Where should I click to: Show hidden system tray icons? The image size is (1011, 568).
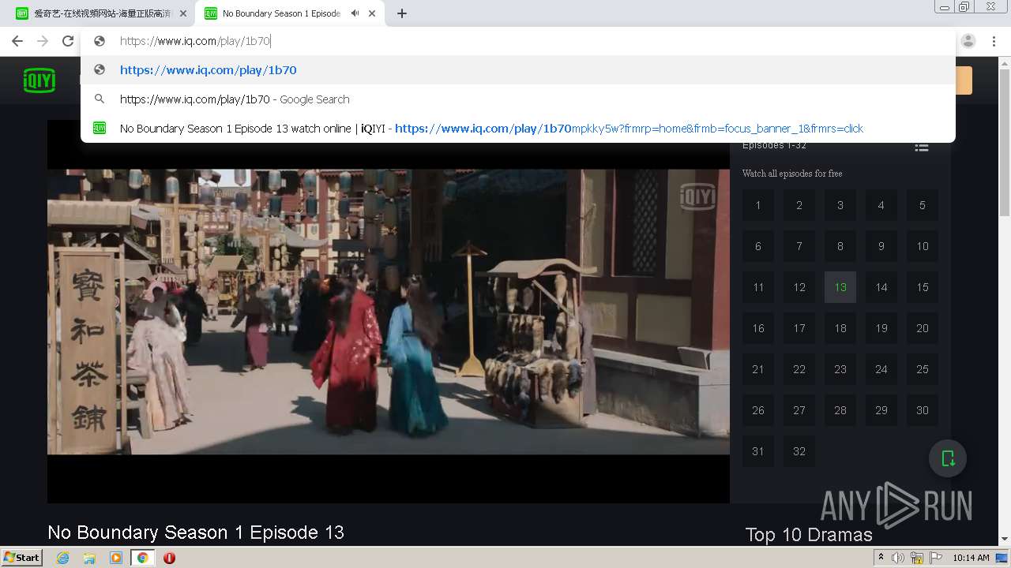tap(881, 558)
